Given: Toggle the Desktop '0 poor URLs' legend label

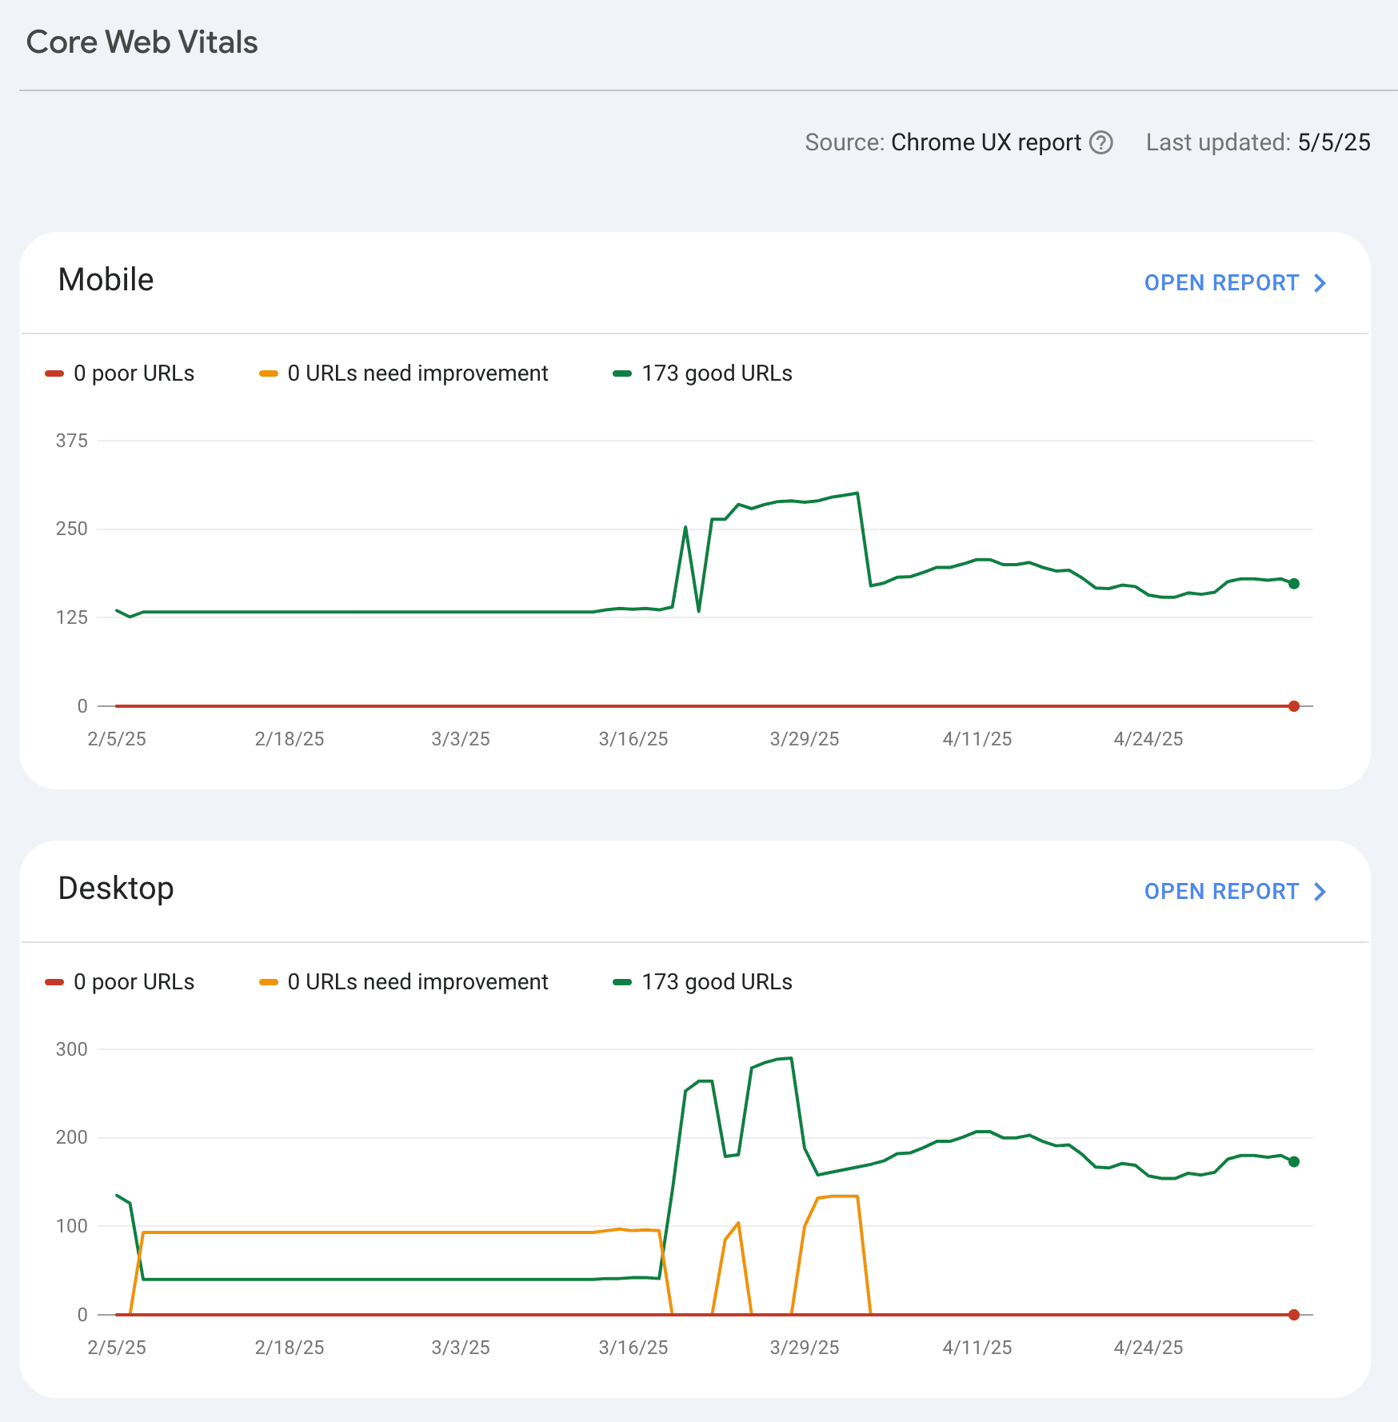Looking at the screenshot, I should click(x=134, y=982).
